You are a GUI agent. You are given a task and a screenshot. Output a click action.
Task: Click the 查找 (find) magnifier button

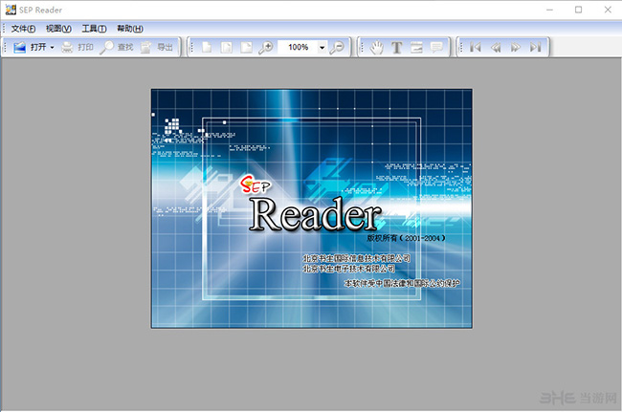(117, 47)
